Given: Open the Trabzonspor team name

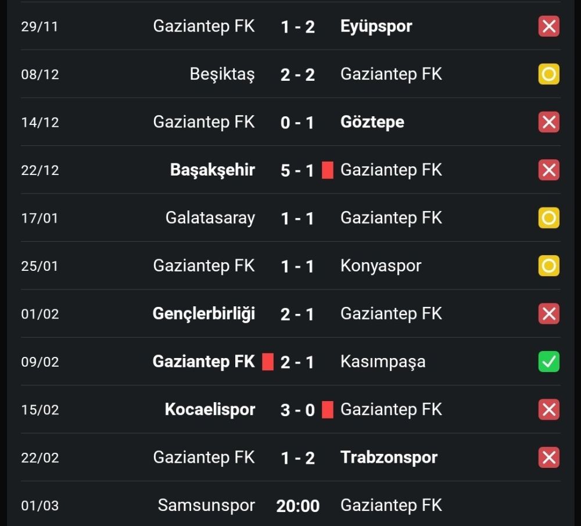Looking at the screenshot, I should 389,457.
